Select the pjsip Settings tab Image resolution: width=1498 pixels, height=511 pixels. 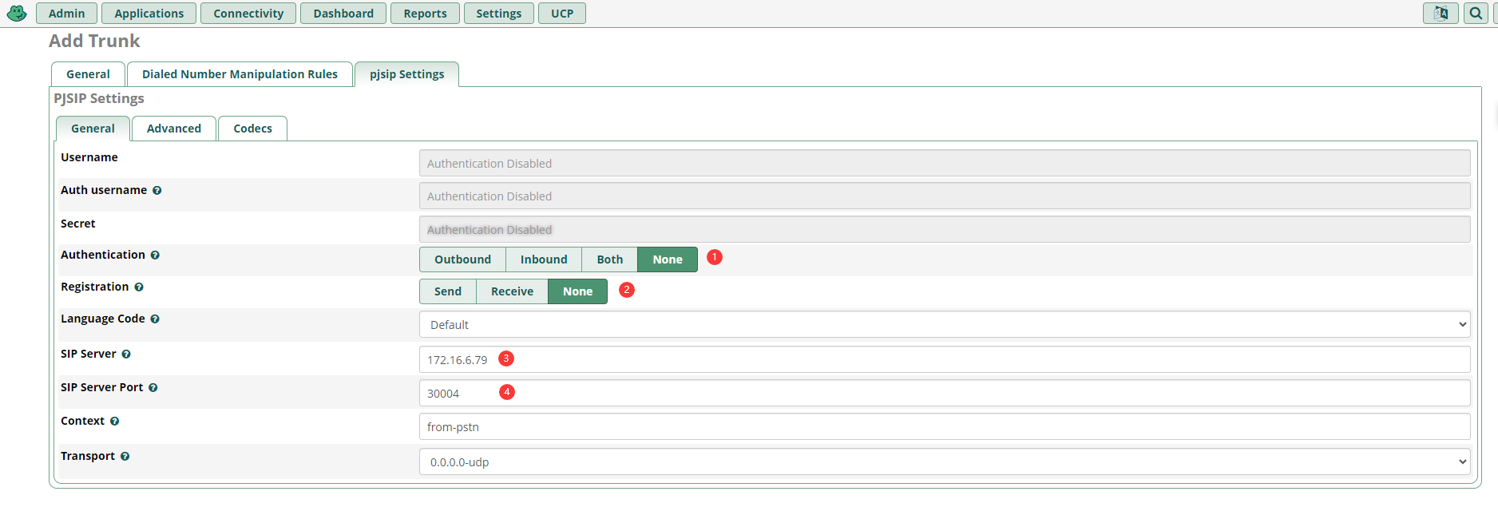click(x=407, y=74)
